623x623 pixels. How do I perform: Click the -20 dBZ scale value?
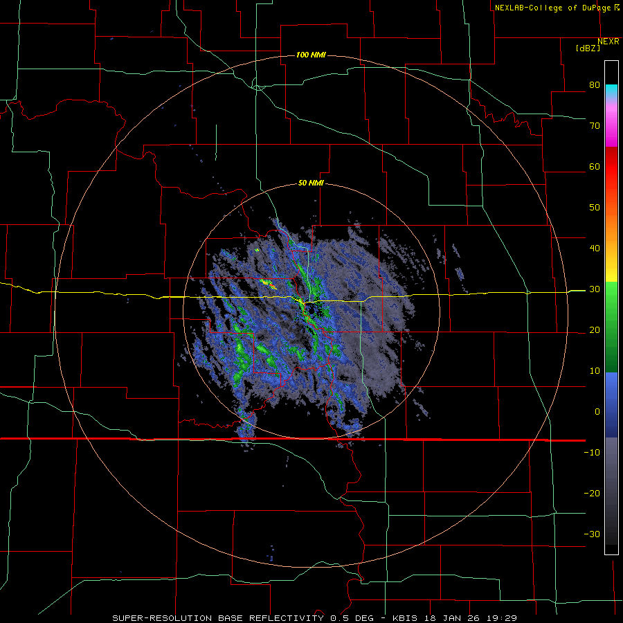coord(592,494)
